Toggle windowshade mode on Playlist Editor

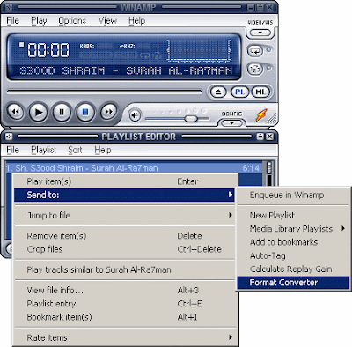point(260,137)
